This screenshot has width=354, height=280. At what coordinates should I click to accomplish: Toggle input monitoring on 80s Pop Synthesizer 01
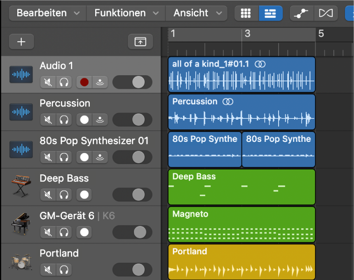coord(100,157)
